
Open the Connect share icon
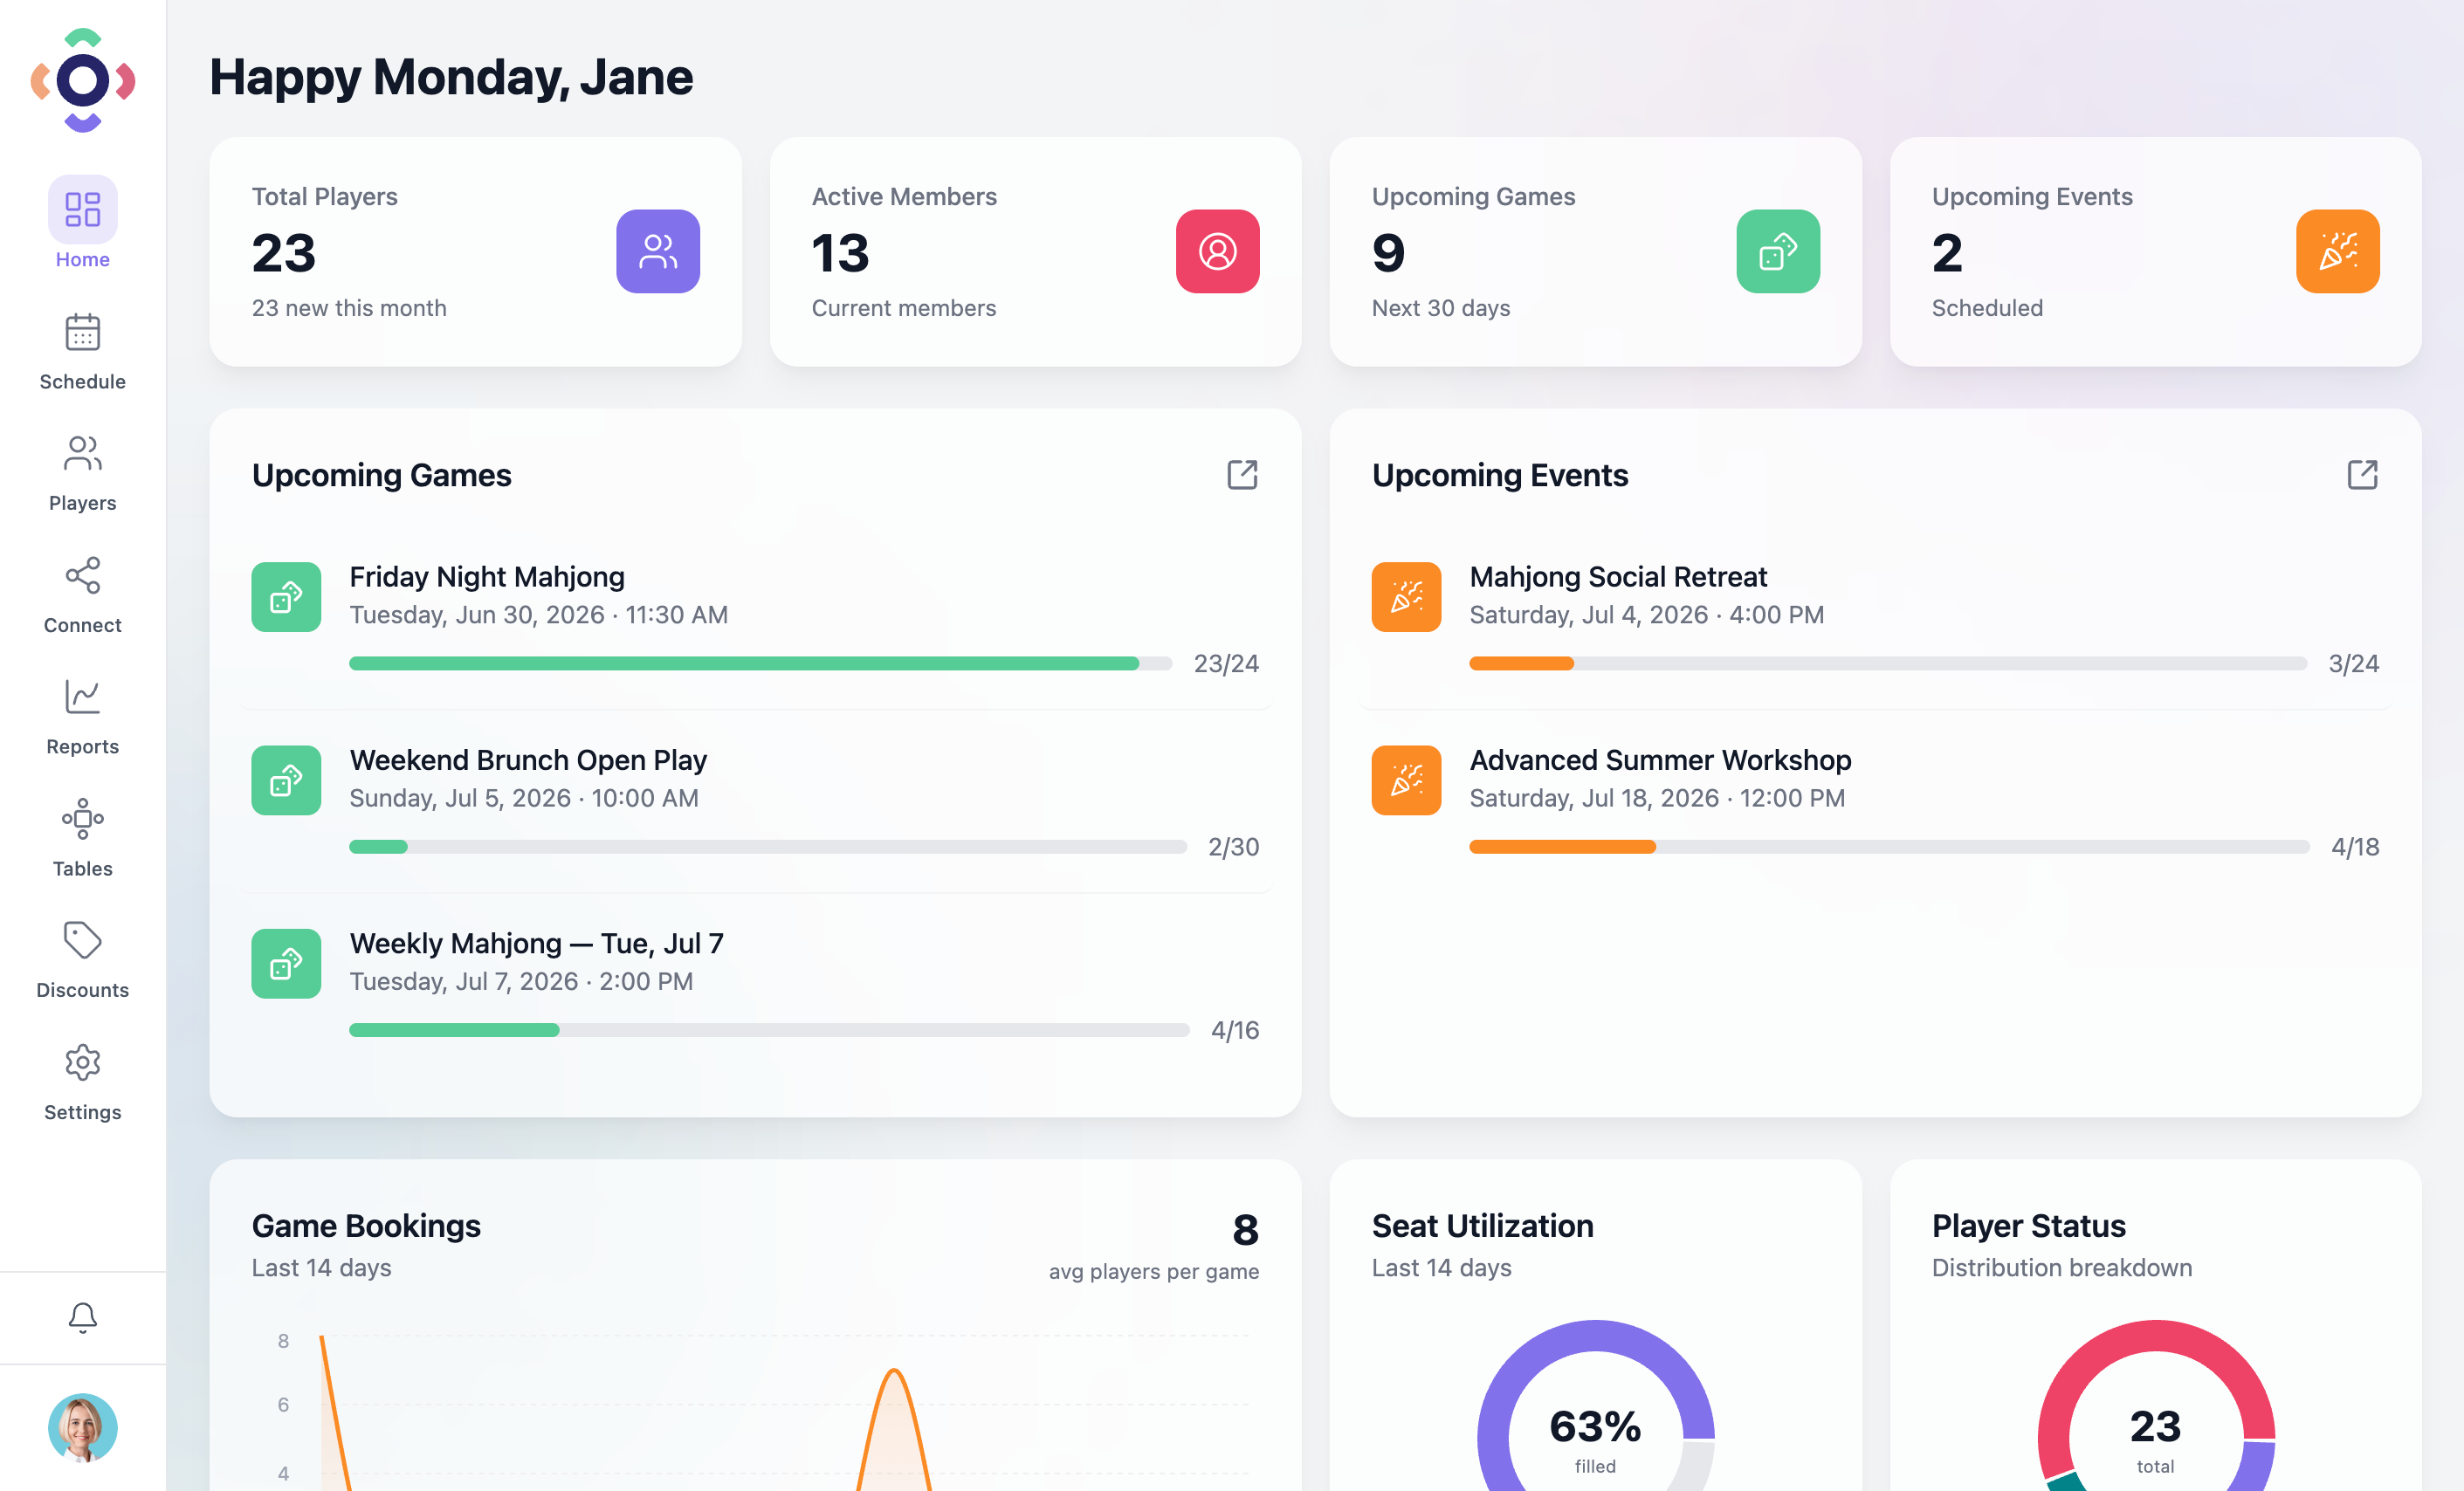[x=83, y=575]
